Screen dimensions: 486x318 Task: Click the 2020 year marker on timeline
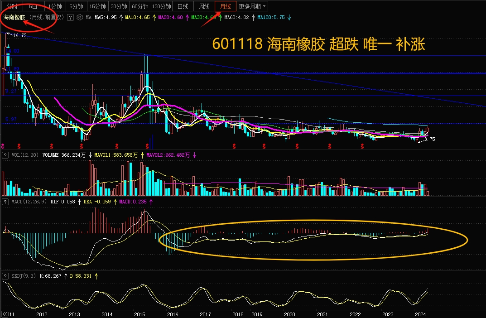[x=289, y=314]
